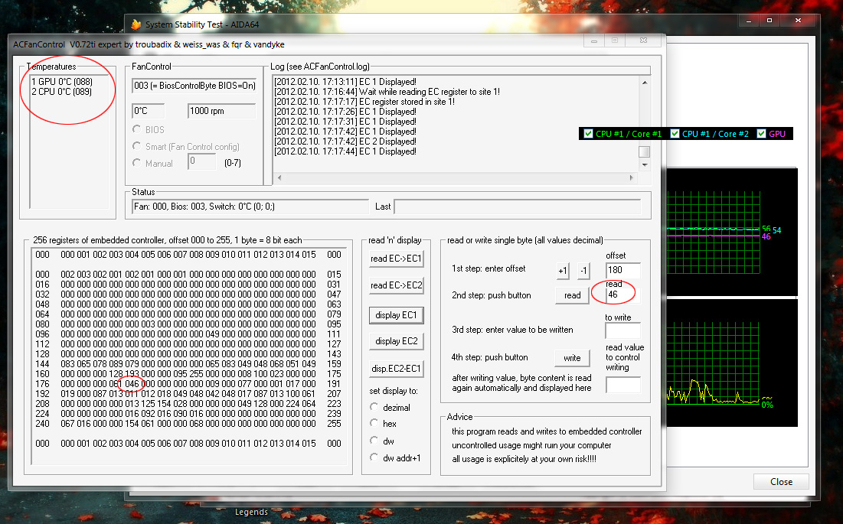Click the write button in the 4th step
The height and width of the screenshot is (524, 843).
[x=572, y=357]
